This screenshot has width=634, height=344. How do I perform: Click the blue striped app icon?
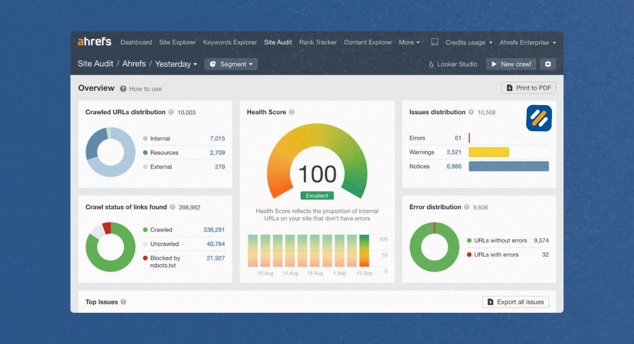[539, 118]
